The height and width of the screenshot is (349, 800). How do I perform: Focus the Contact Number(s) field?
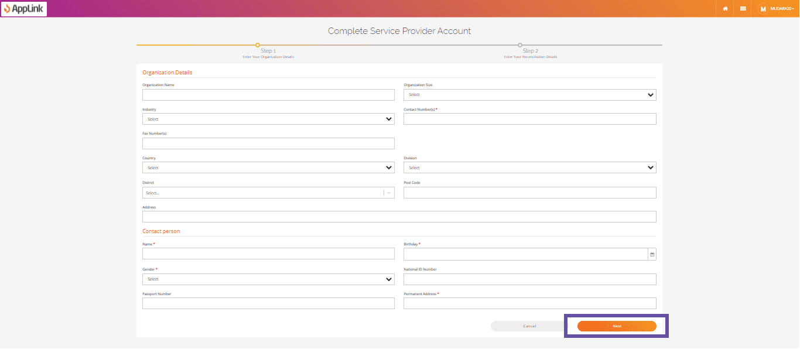530,119
